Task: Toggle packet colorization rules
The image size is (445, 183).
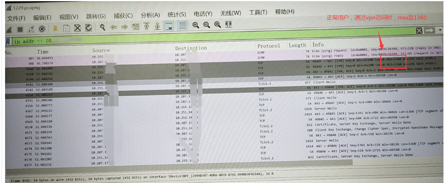Action: [x=183, y=25]
